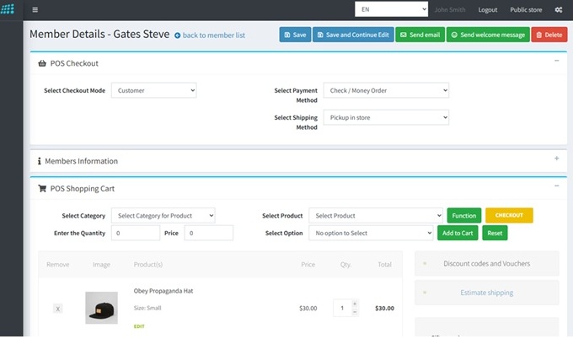Image resolution: width=573 pixels, height=339 pixels.
Task: Increase hat quantity with plus stepper
Action: pos(354,304)
